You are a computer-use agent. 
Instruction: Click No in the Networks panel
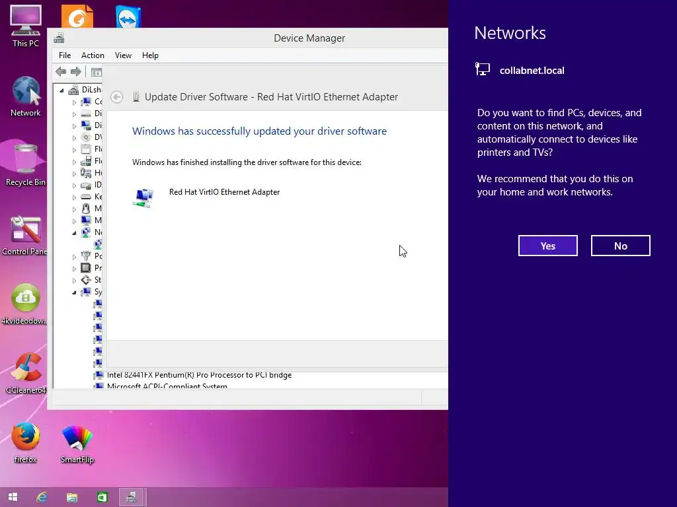(x=620, y=246)
